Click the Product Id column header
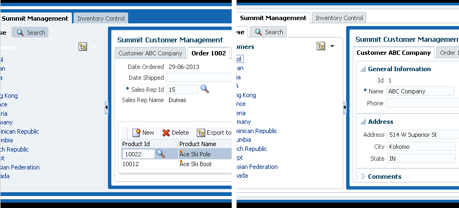Image resolution: width=459 pixels, height=208 pixels. click(x=150, y=144)
